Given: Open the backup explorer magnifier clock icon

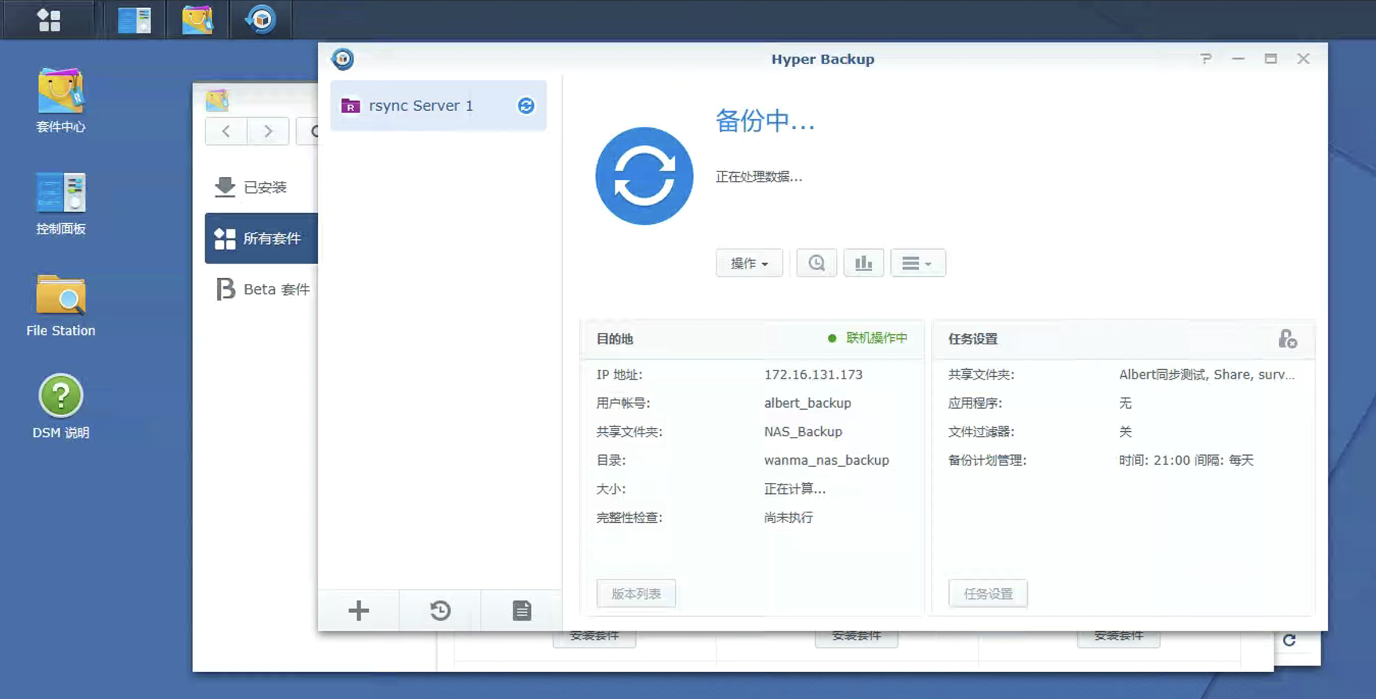Looking at the screenshot, I should (817, 263).
